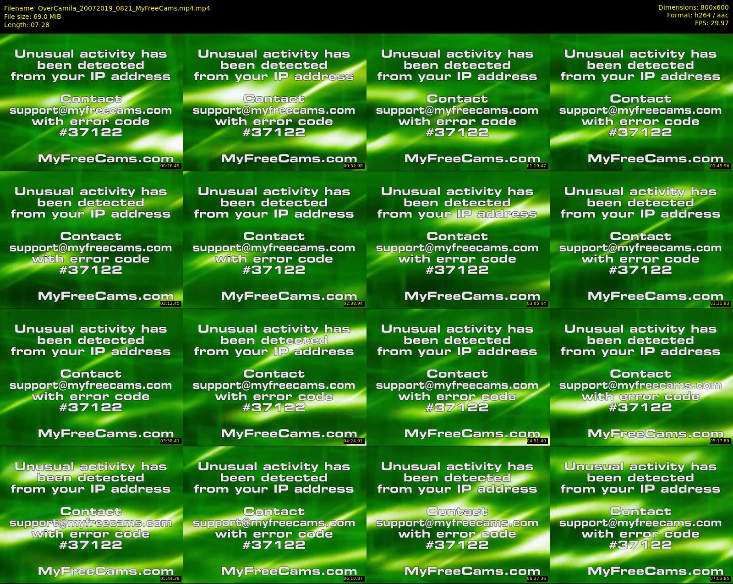Viewport: 733px width, 584px height.
Task: Select the 01:45.96 timestamp label
Action: point(720,166)
